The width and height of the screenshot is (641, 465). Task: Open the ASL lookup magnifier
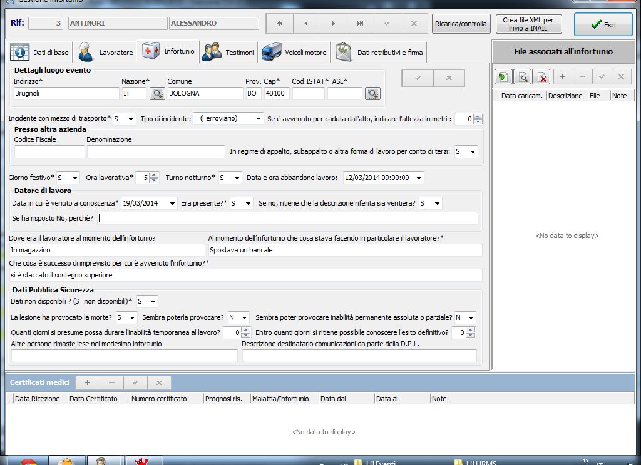click(372, 94)
